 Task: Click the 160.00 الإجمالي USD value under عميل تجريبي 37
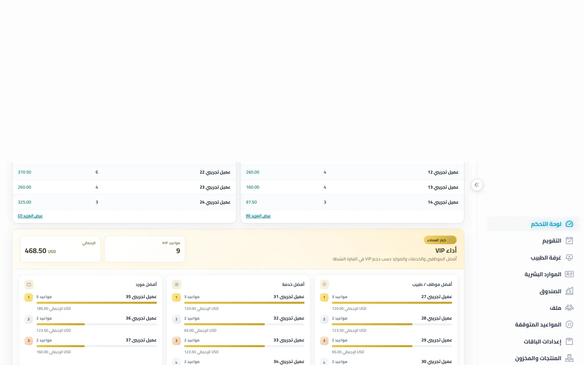(54, 352)
